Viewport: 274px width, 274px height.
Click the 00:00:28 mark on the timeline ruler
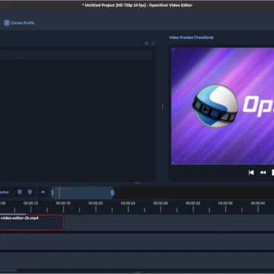(x=161, y=203)
